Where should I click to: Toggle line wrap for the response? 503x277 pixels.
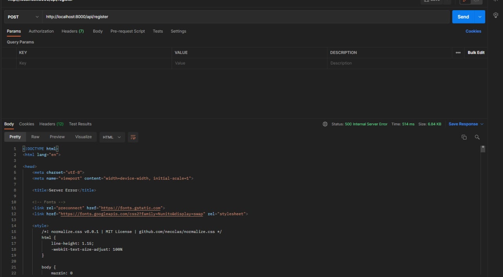133,137
